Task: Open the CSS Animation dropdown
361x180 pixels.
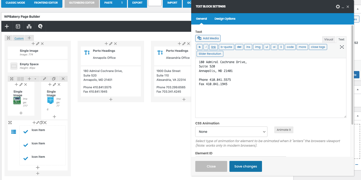Action: point(231,132)
